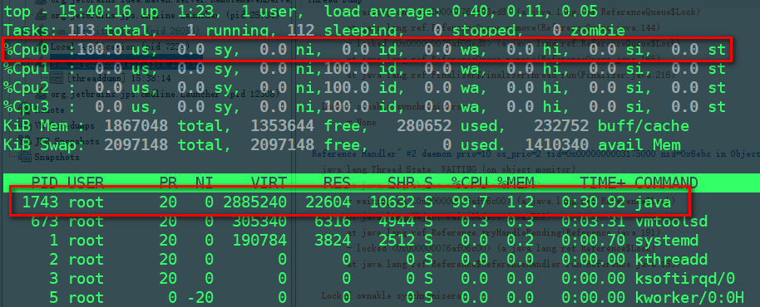Click the COMMAND column header
Viewport: 760px width, 307px height.
pyautogui.click(x=666, y=183)
